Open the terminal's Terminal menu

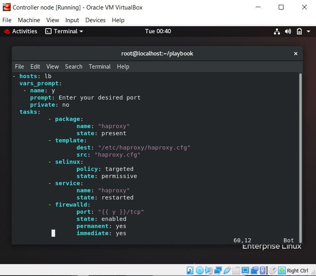point(100,67)
